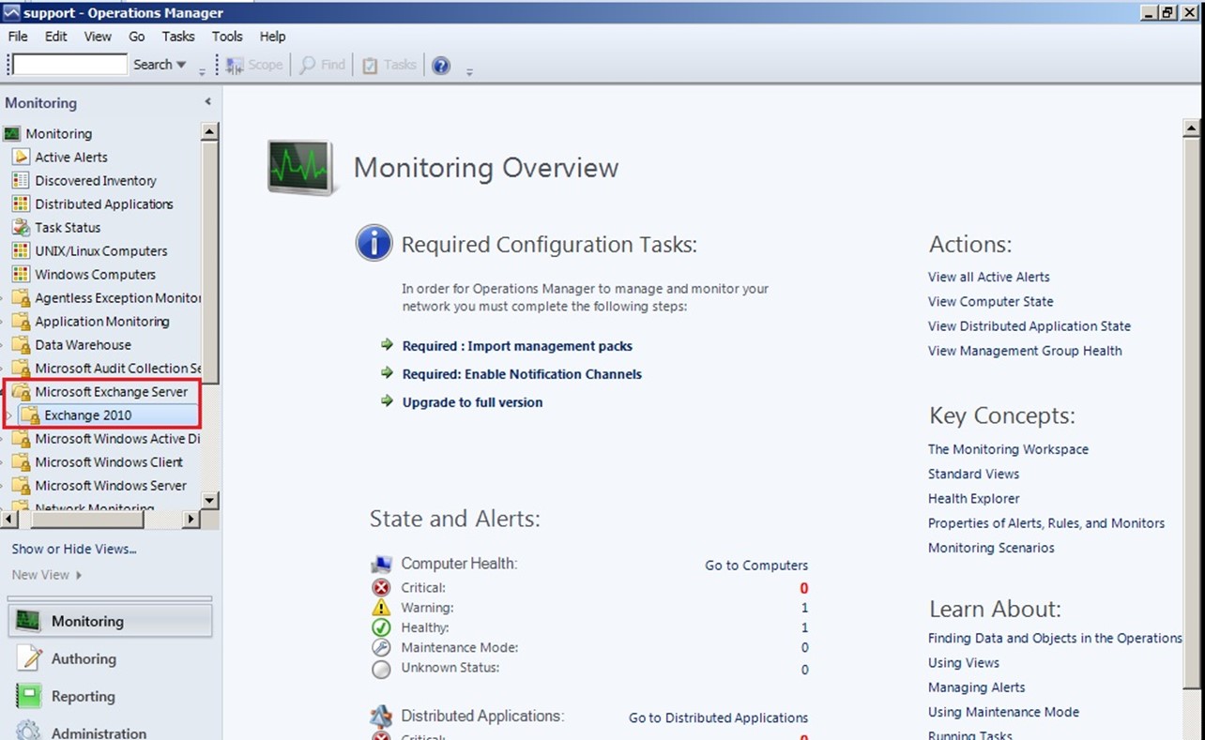Image resolution: width=1205 pixels, height=740 pixels.
Task: Click the yellow Warning status icon
Action: [381, 608]
